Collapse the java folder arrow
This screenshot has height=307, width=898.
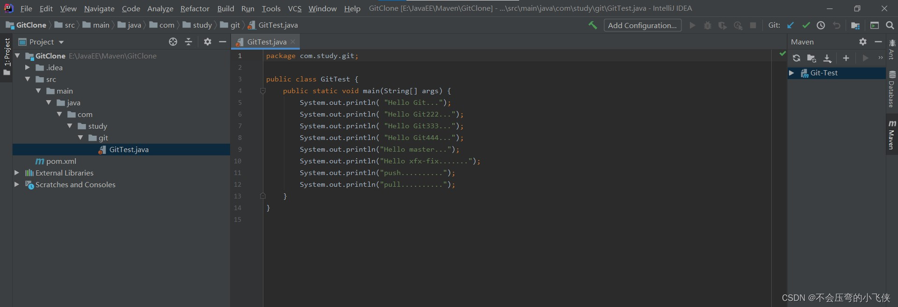[x=49, y=102]
